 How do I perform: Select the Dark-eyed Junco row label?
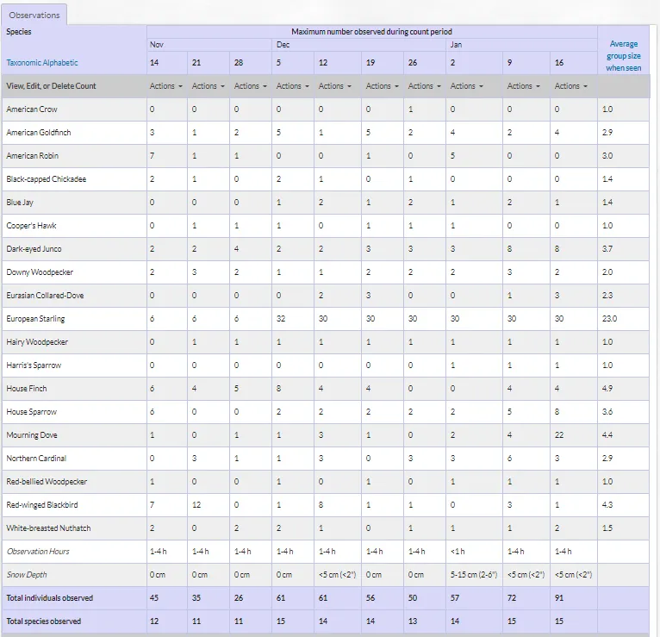pyautogui.click(x=34, y=249)
